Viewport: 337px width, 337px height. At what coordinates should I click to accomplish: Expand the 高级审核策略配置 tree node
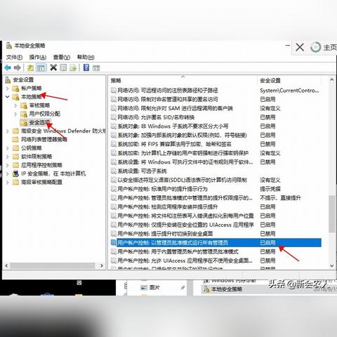(x=8, y=183)
